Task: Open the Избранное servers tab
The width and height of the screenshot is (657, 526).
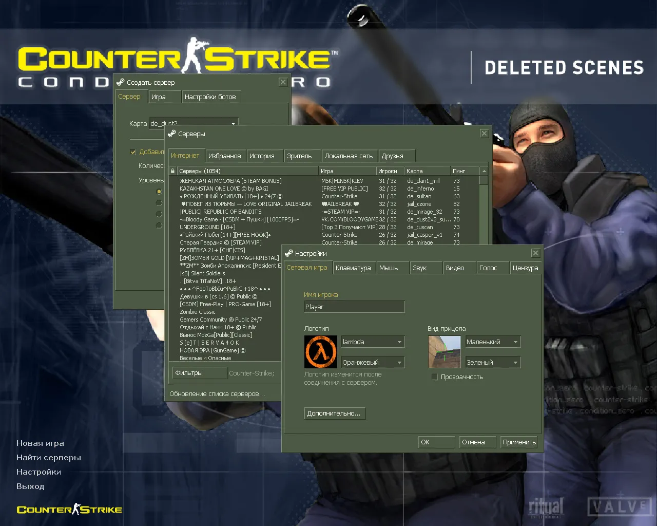Action: (x=224, y=156)
